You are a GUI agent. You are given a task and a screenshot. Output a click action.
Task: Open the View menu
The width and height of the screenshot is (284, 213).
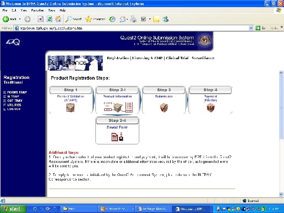(24, 10)
